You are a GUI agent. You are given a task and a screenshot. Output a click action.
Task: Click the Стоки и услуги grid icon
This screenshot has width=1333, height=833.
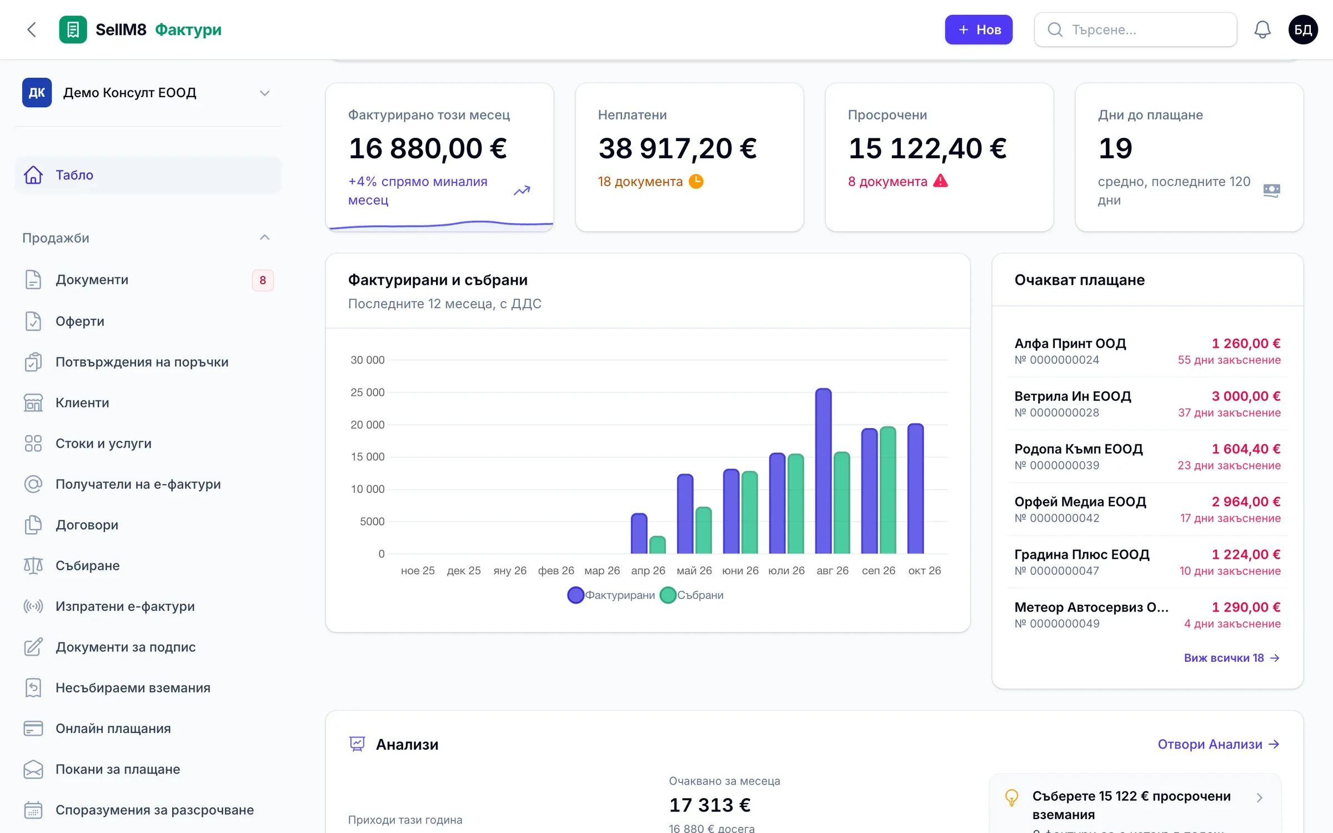[x=33, y=443]
